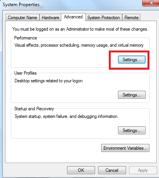The width and height of the screenshot is (159, 178).
Task: Open Startup and Recovery Settings button
Action: 132,131
